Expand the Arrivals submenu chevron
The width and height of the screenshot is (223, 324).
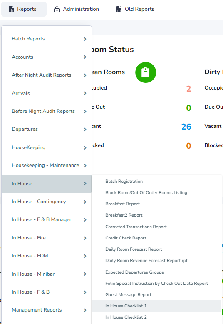(x=85, y=93)
